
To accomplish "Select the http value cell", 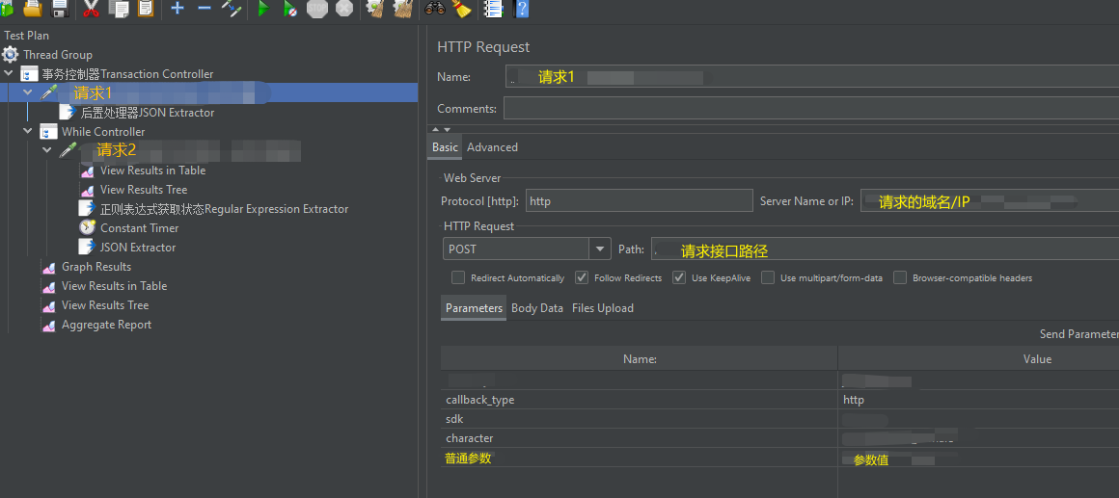I will point(978,400).
